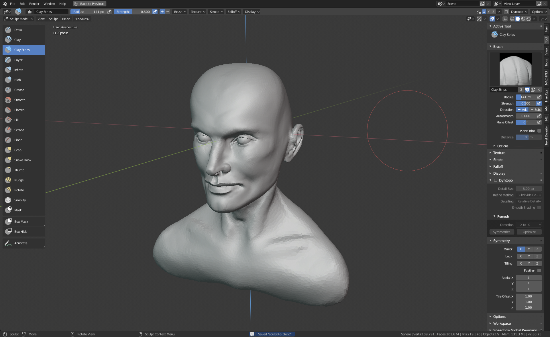Select the Box Mask tool
The width and height of the screenshot is (550, 337).
21,222
